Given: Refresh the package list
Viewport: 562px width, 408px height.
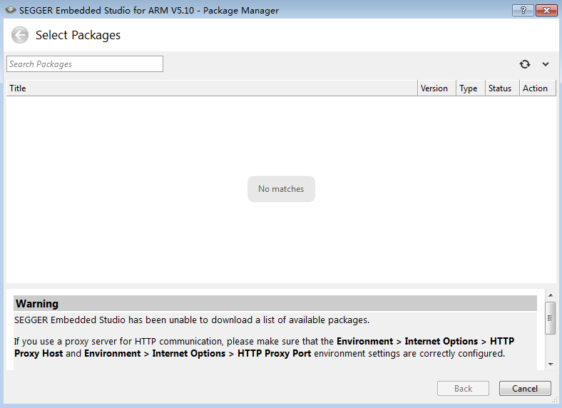Looking at the screenshot, I should (x=525, y=64).
